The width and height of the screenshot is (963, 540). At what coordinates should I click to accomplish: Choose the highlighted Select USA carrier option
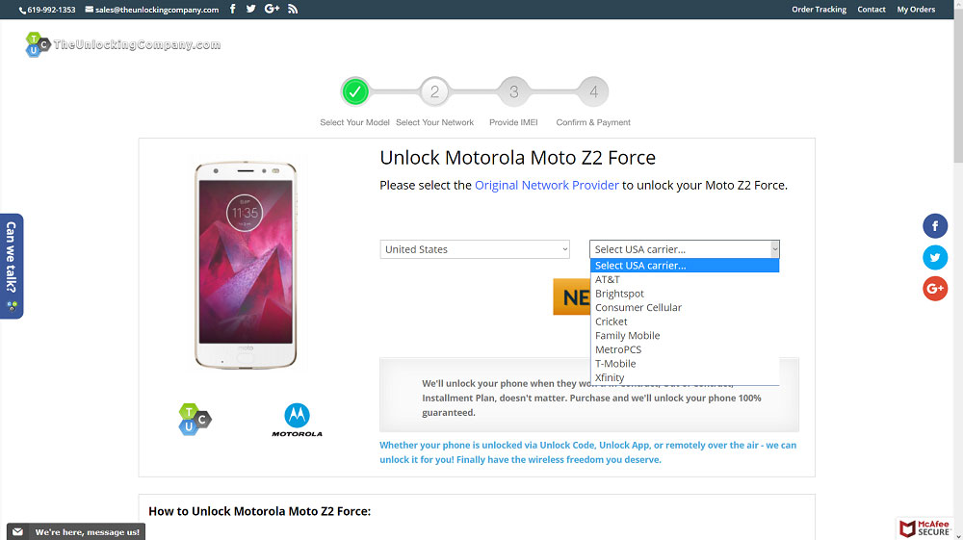(x=684, y=266)
